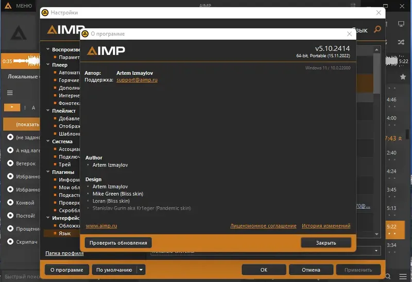Open the Лицензионное соглашение link
Image resolution: width=412 pixels, height=282 pixels.
tap(263, 226)
